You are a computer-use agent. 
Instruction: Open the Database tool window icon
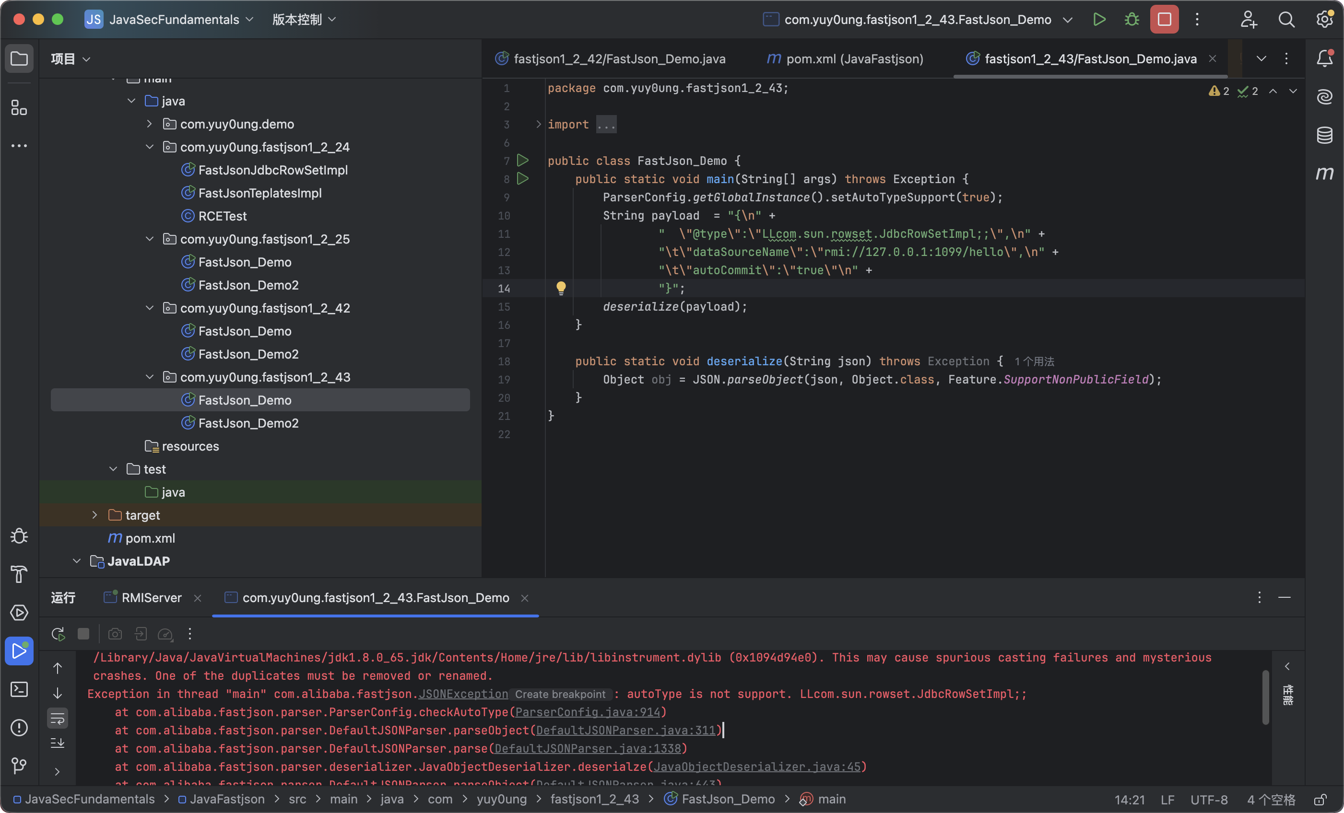point(1324,135)
